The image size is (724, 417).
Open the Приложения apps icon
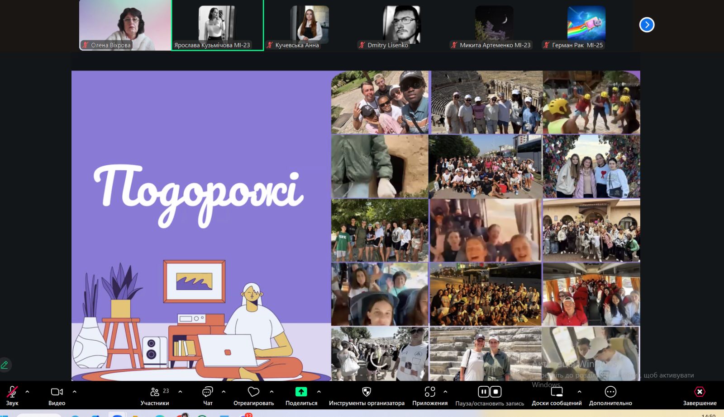(429, 392)
